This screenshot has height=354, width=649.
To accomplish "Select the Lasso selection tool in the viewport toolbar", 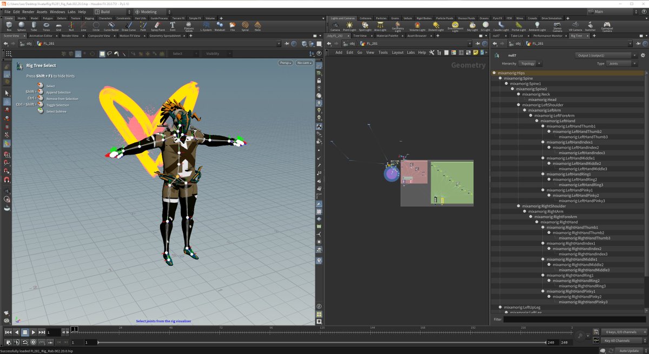I will (109, 53).
